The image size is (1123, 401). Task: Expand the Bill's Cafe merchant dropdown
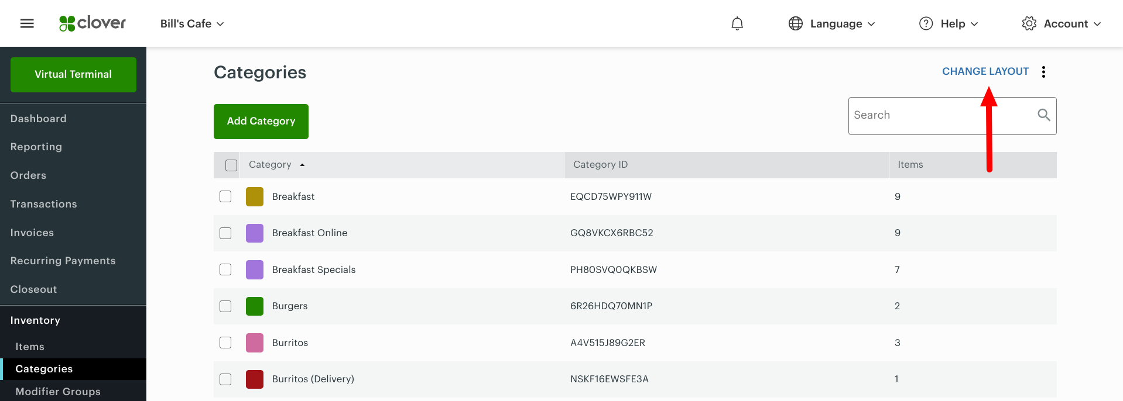point(192,24)
